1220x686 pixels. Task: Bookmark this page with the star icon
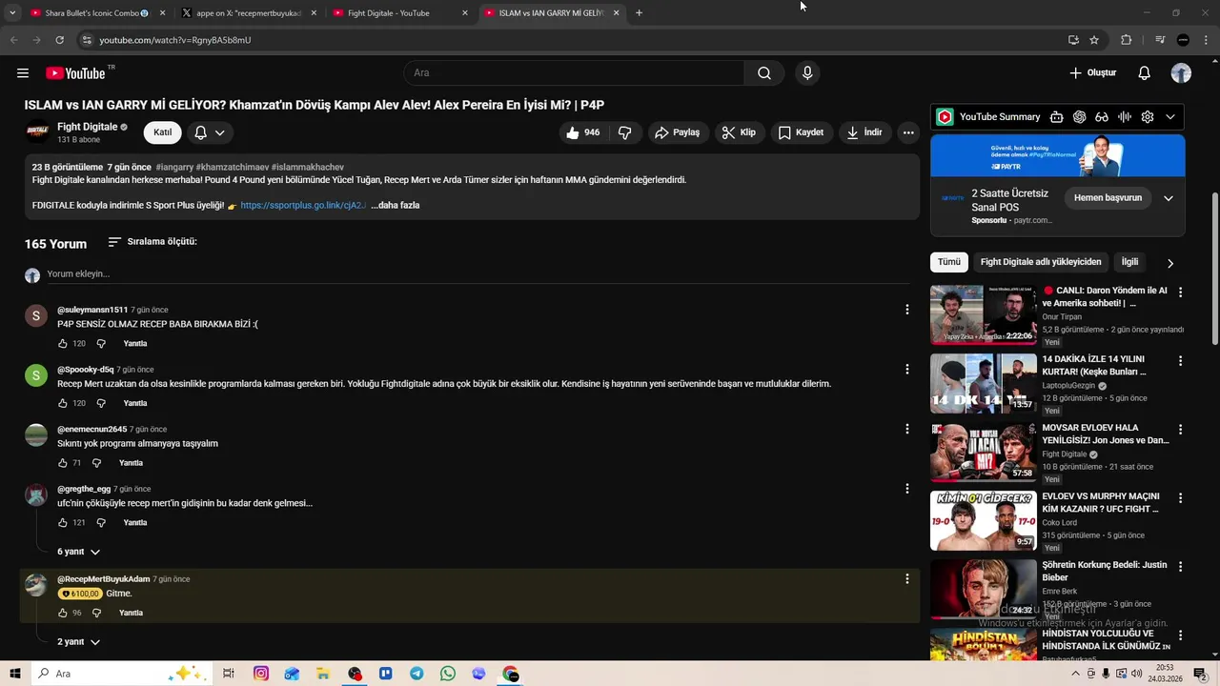pos(1094,40)
